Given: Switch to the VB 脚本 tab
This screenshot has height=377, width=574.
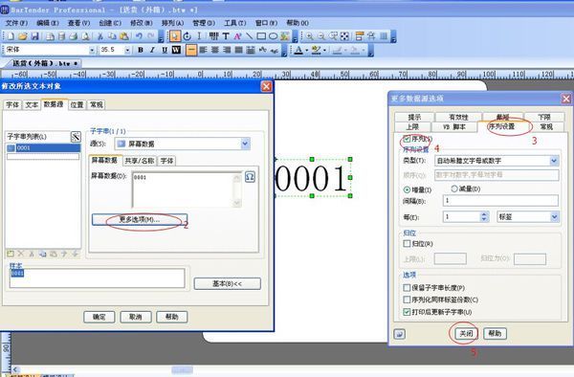Looking at the screenshot, I should pos(454,127).
